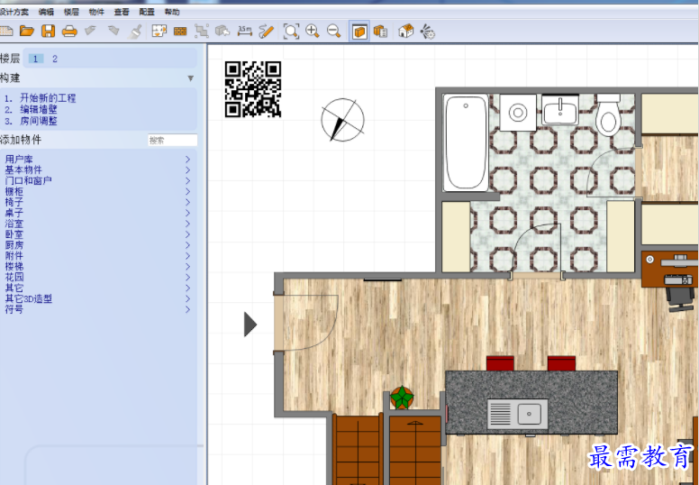Switch to floor 2 tab
The height and width of the screenshot is (485, 699).
click(x=55, y=59)
